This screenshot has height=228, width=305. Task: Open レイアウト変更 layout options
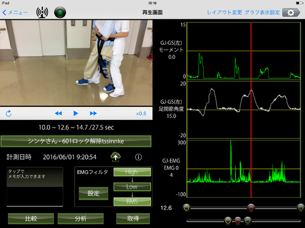tap(225, 12)
